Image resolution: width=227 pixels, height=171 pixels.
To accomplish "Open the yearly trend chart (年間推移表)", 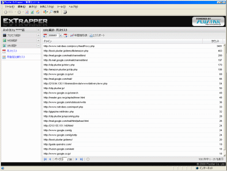I will 79,35.
